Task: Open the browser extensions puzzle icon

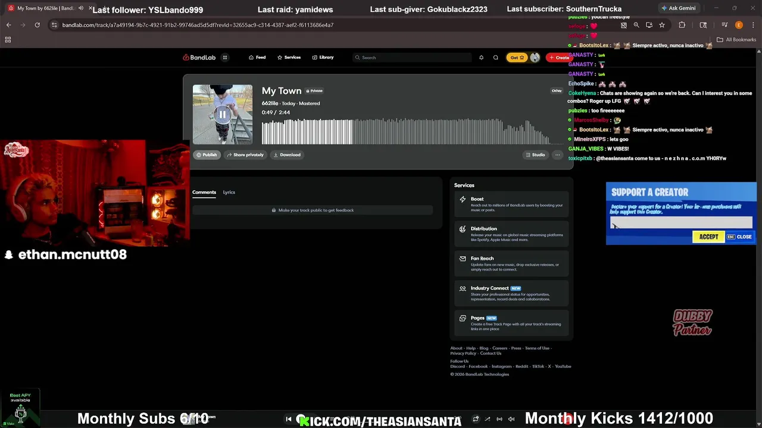Action: tap(682, 25)
